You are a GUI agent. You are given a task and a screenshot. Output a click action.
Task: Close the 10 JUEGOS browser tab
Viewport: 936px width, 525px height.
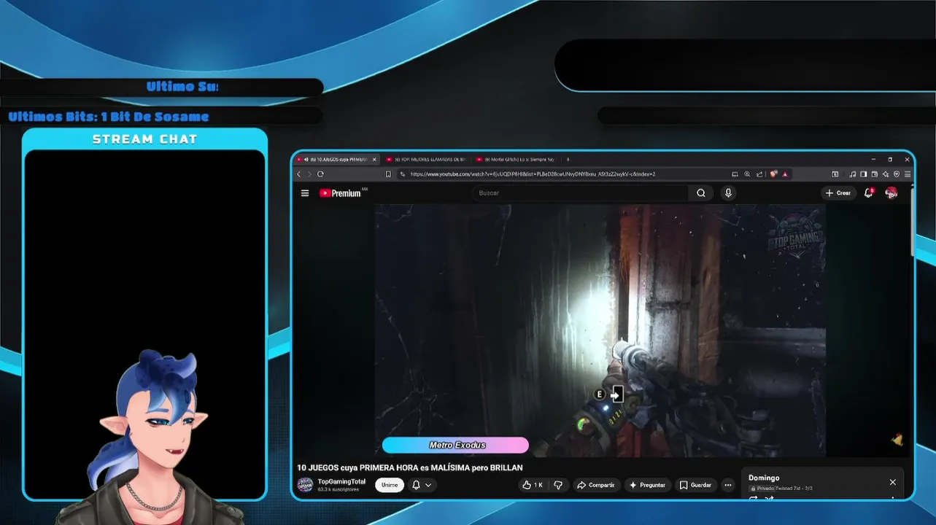coord(375,159)
